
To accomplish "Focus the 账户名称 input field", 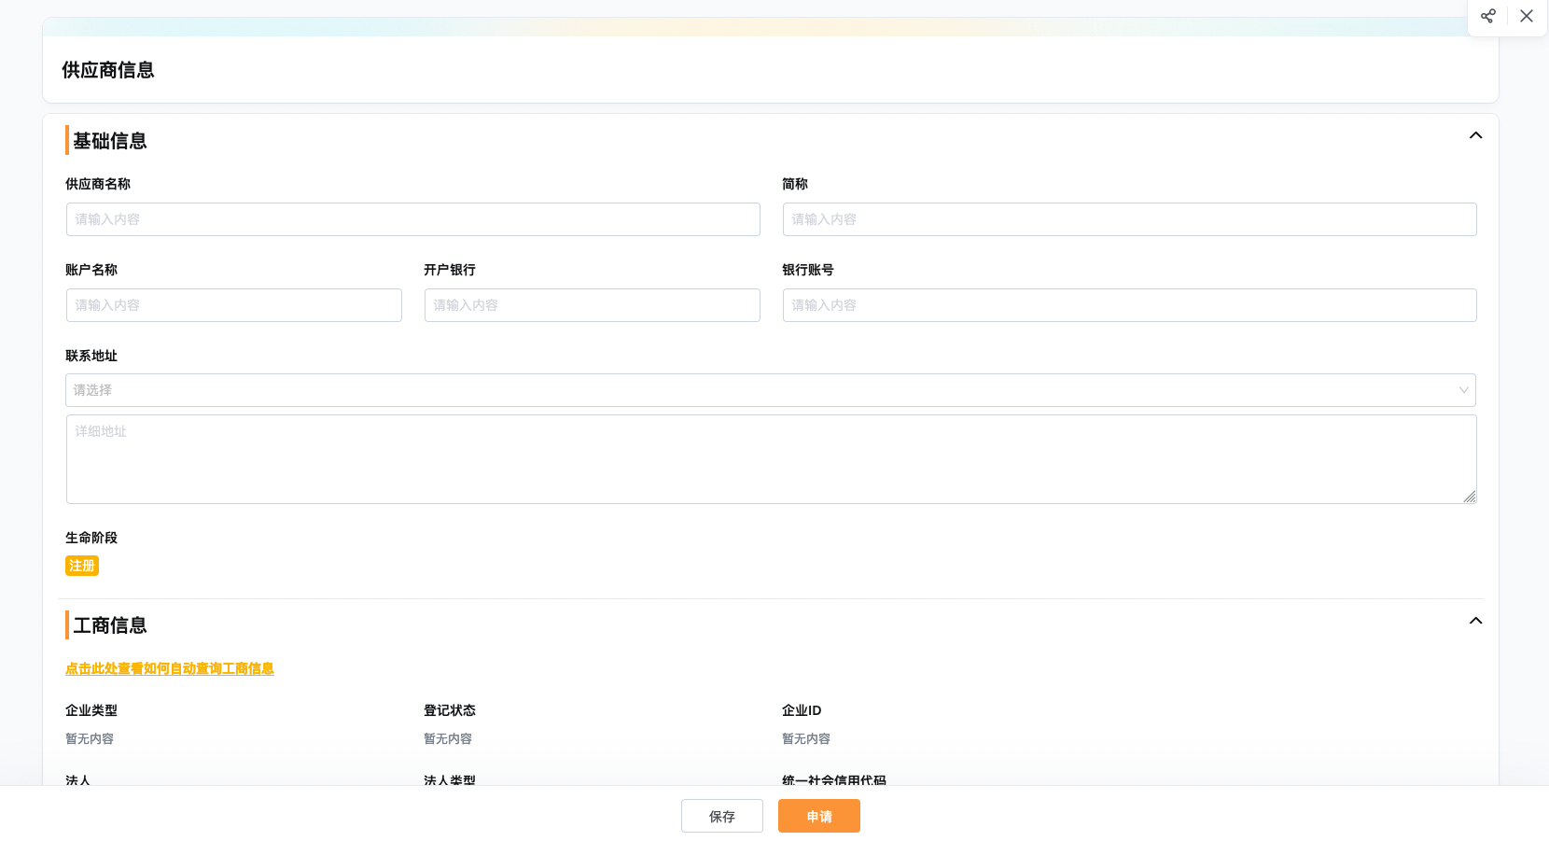I will [x=234, y=305].
